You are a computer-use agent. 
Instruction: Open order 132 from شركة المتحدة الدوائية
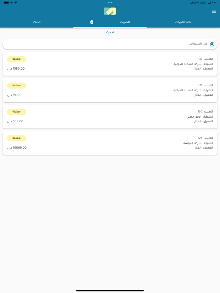coord(110,64)
